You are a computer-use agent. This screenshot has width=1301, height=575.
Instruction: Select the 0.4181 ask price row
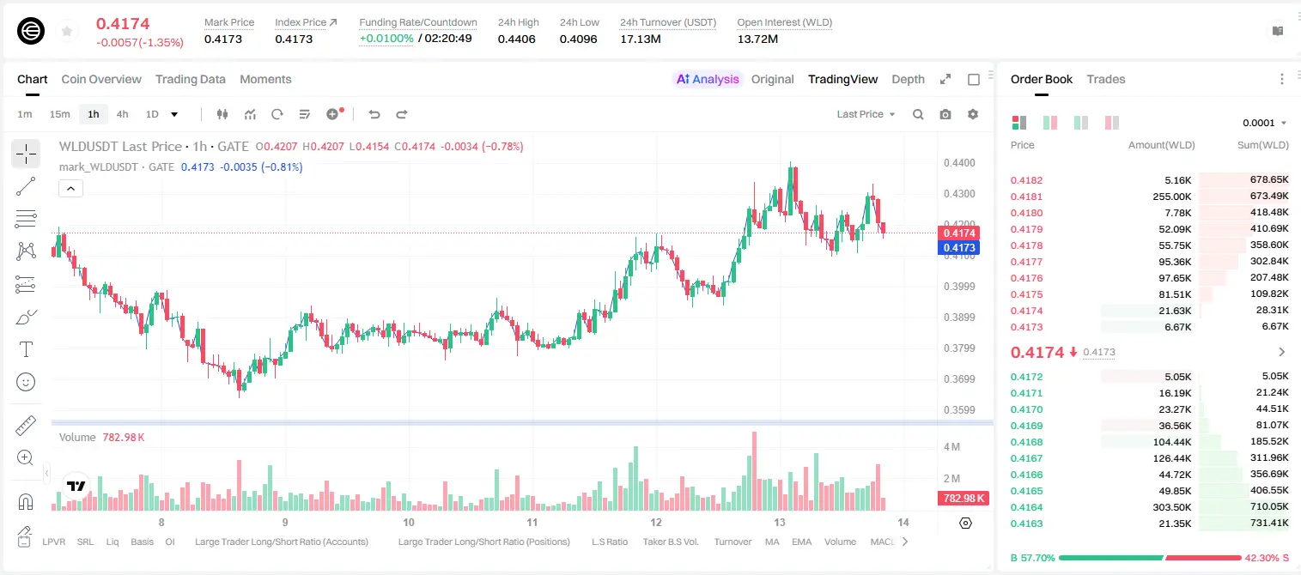click(x=1149, y=197)
